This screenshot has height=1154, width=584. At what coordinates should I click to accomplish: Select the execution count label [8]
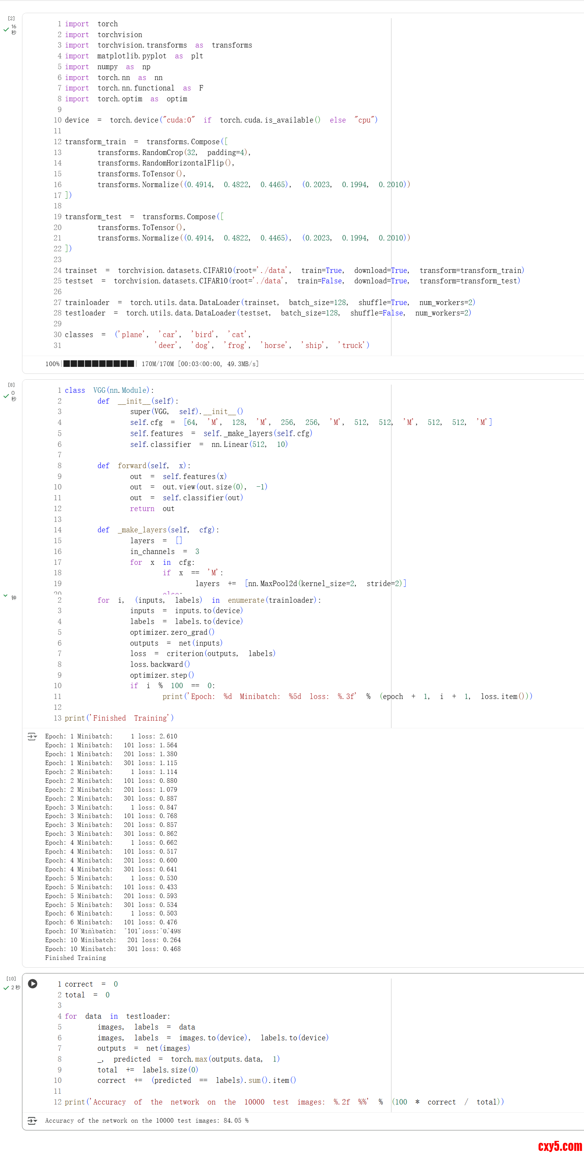tap(11, 385)
